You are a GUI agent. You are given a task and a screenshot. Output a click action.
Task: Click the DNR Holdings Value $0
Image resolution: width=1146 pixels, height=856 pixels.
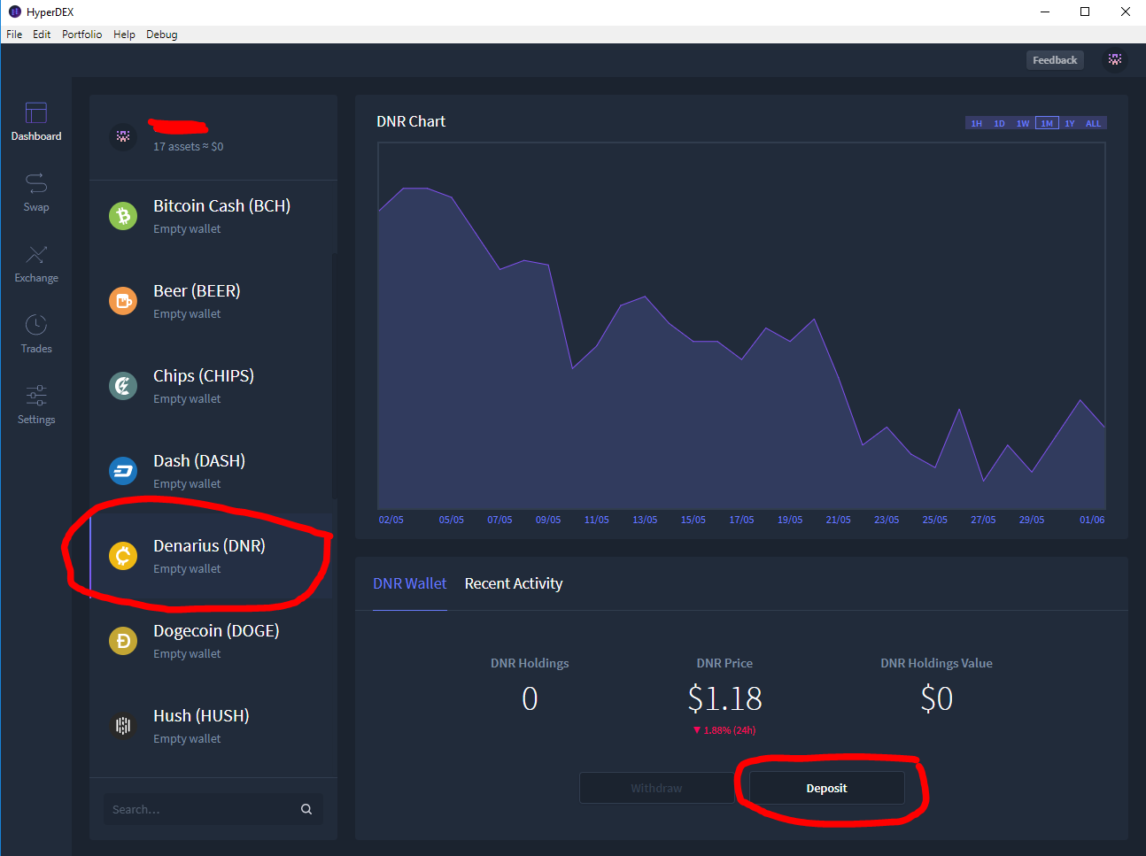click(937, 698)
